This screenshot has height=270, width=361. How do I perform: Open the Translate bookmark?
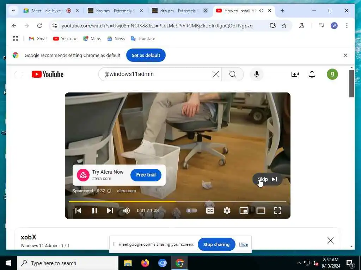coord(143,39)
